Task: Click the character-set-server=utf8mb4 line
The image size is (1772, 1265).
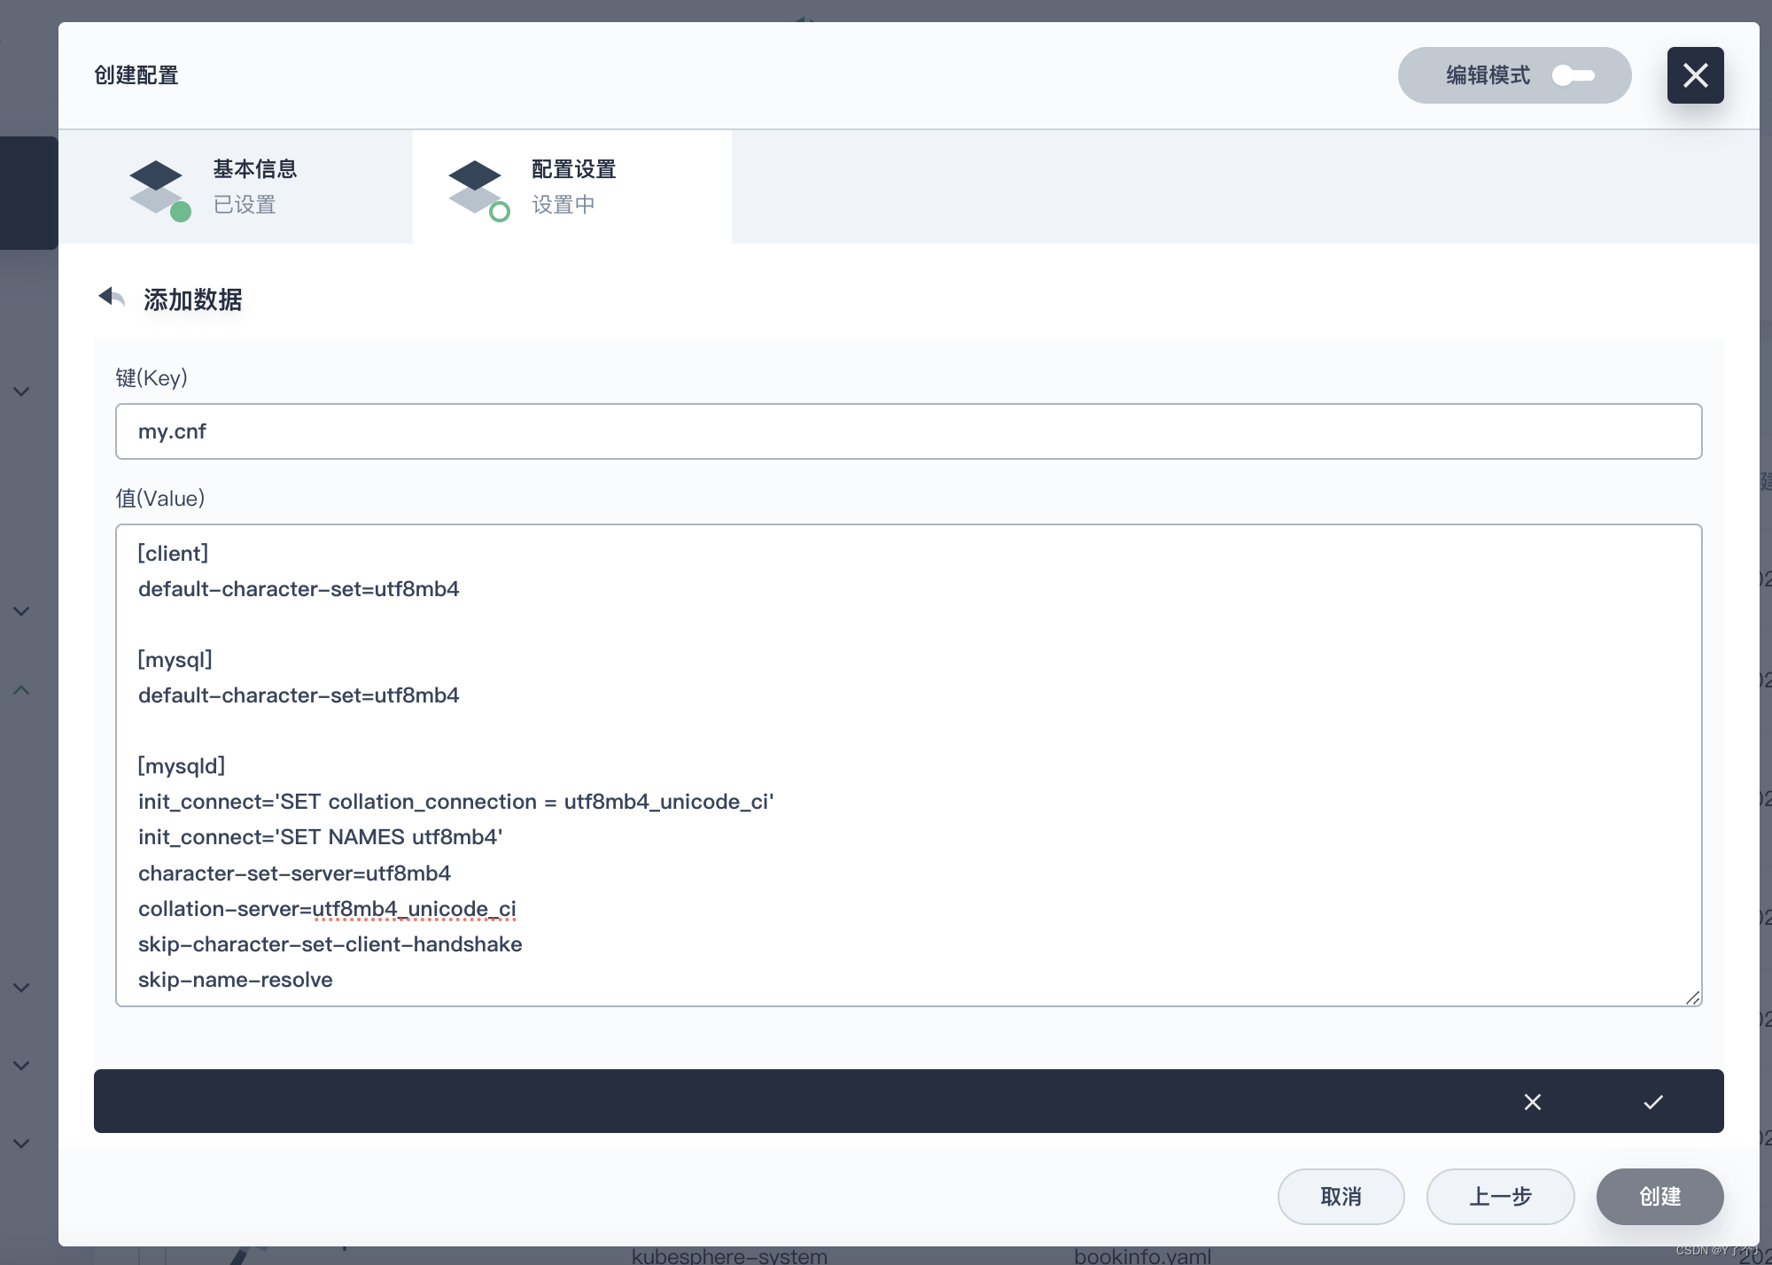Action: (294, 873)
